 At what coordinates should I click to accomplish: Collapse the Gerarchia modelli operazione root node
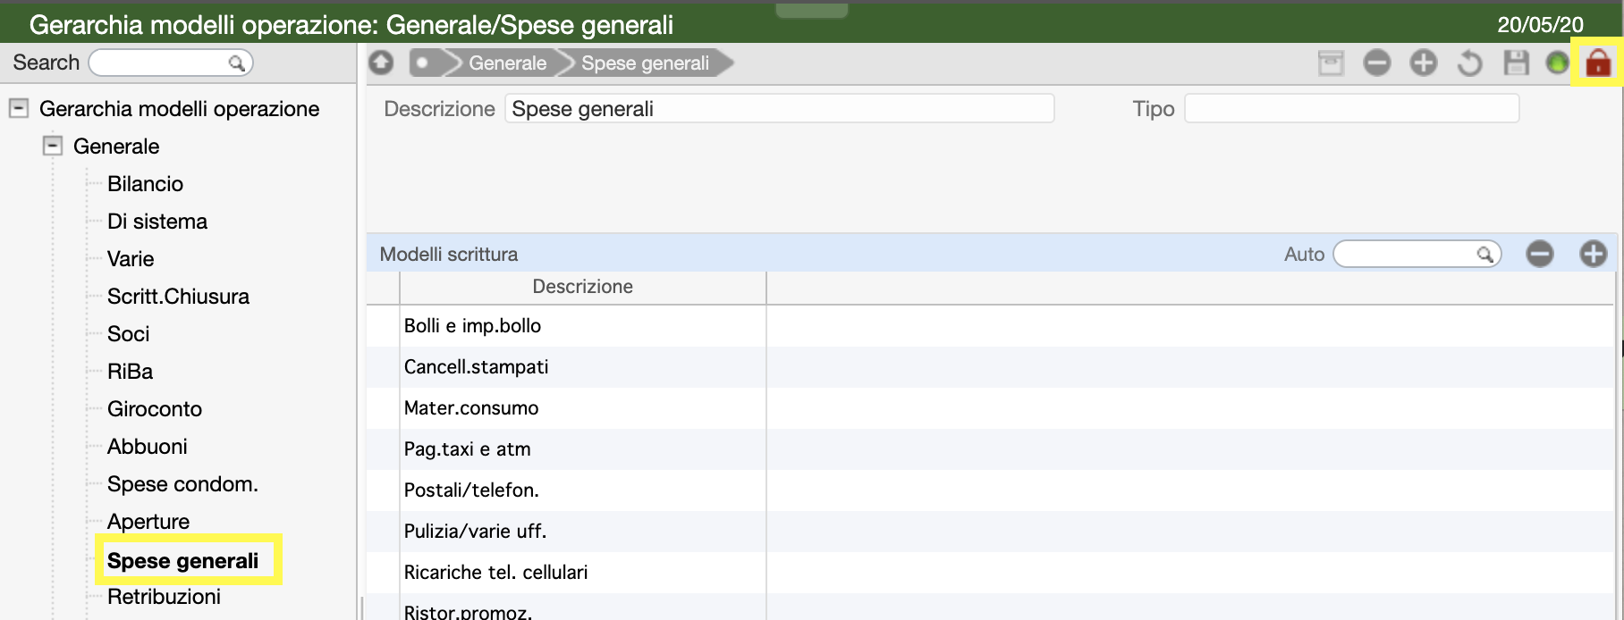[18, 108]
